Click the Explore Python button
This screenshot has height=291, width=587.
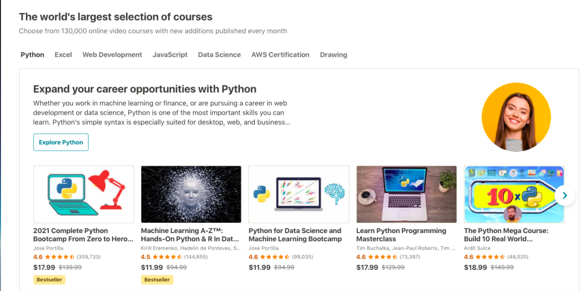point(61,143)
